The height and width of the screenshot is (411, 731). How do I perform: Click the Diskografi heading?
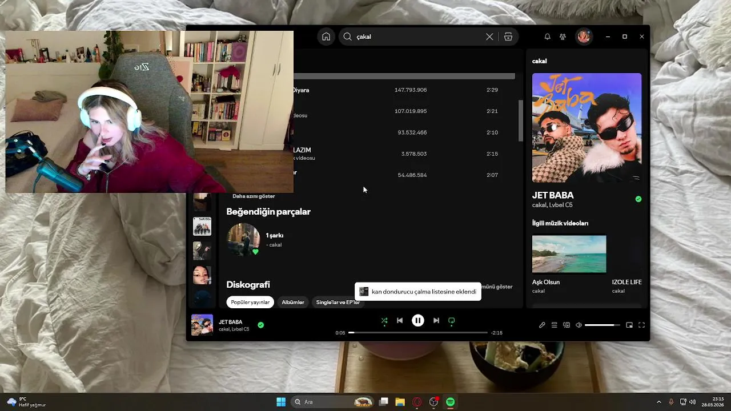point(248,284)
